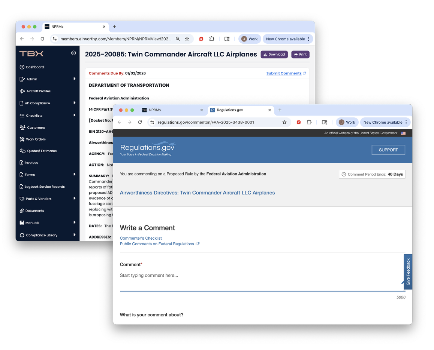
Task: Click the Dashboard gauge icon
Action: coord(22,67)
